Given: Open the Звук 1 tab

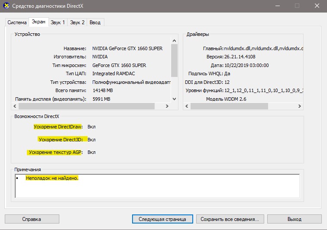Looking at the screenshot, I should (x=58, y=22).
